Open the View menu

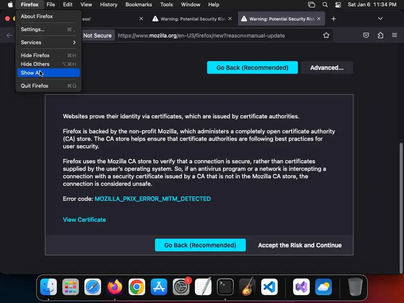click(86, 4)
